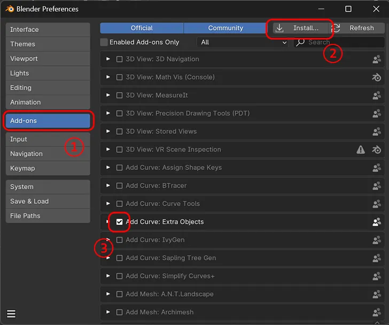Click the community icon on 3D Navigation row
Screen dimensions: 389x325
tap(377, 59)
